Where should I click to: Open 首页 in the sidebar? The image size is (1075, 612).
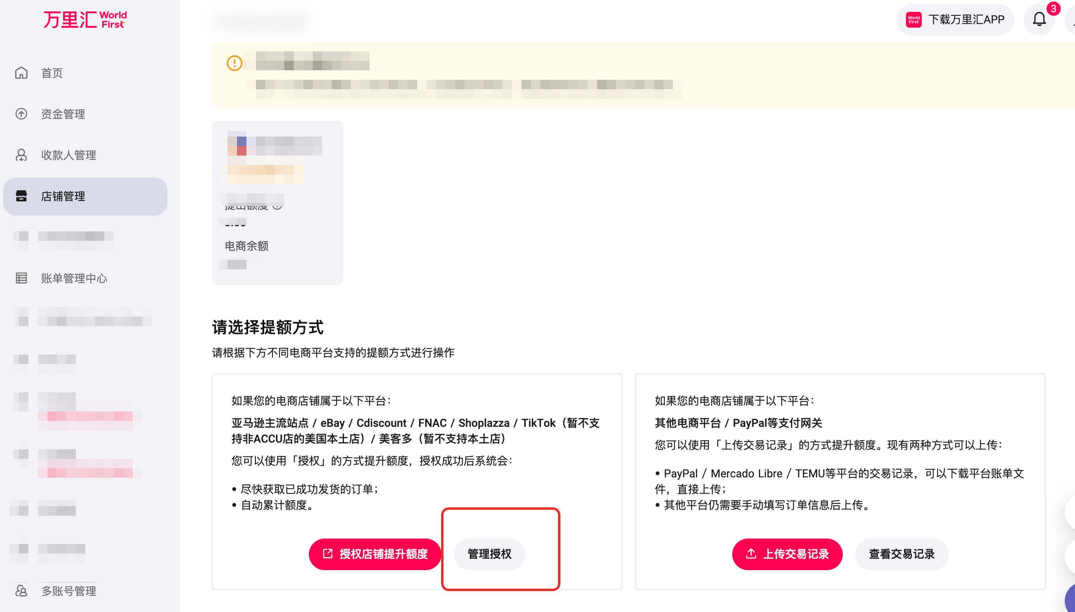coord(52,73)
